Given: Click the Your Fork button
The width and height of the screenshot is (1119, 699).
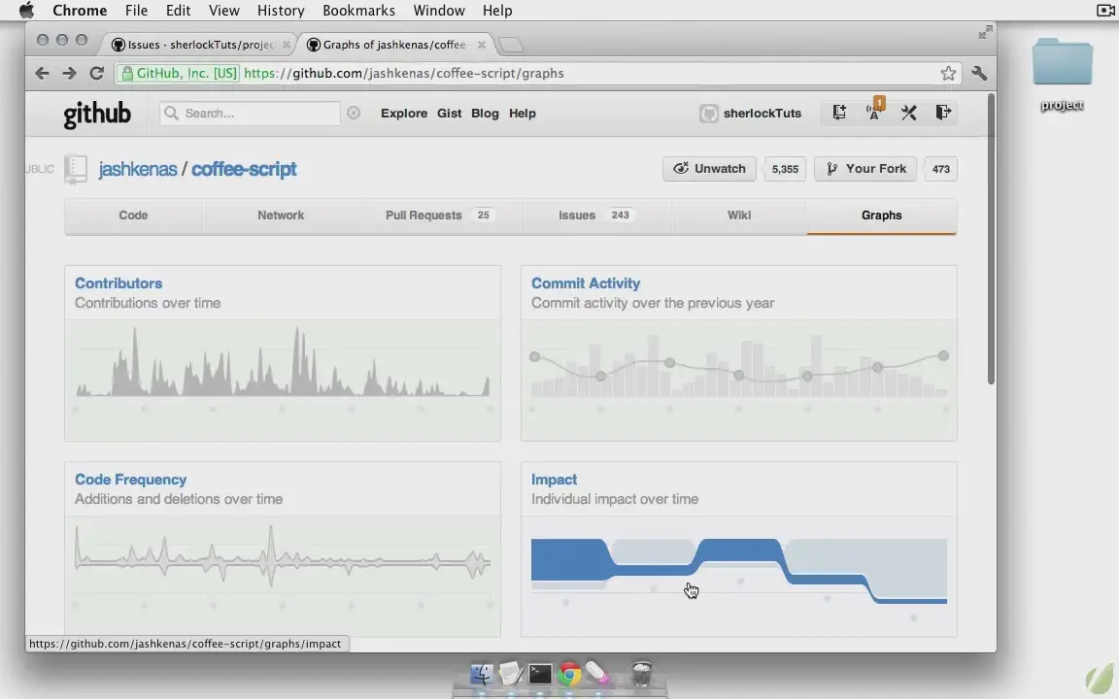Looking at the screenshot, I should (x=865, y=169).
